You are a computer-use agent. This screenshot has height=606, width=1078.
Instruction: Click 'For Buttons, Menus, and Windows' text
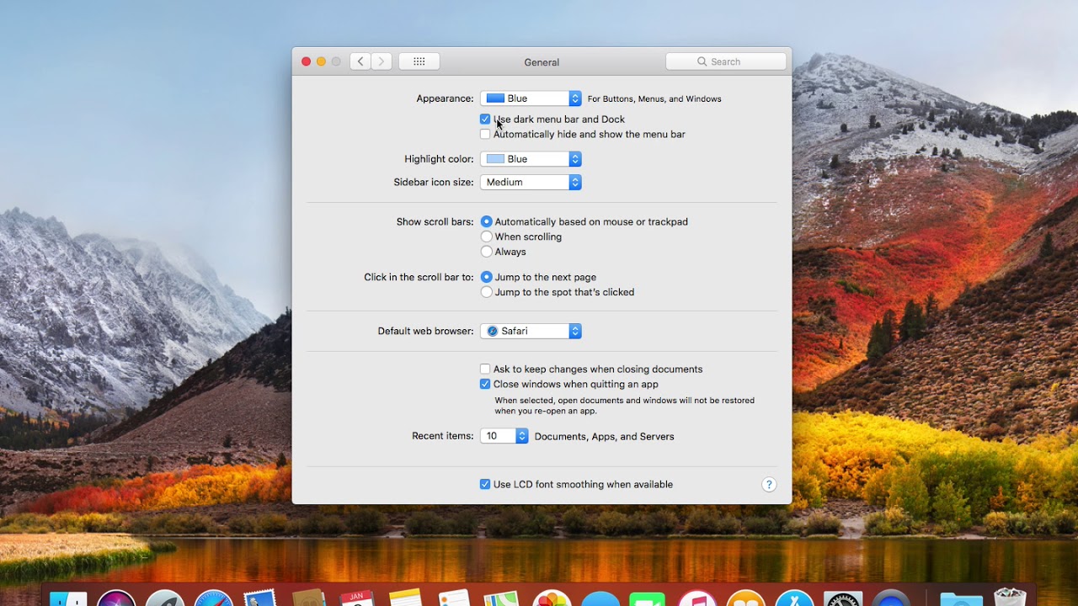654,98
